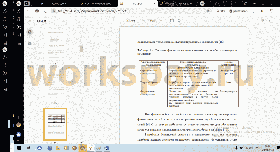Download the PDF file
Viewport: 280px width, 152px height.
(263, 21)
